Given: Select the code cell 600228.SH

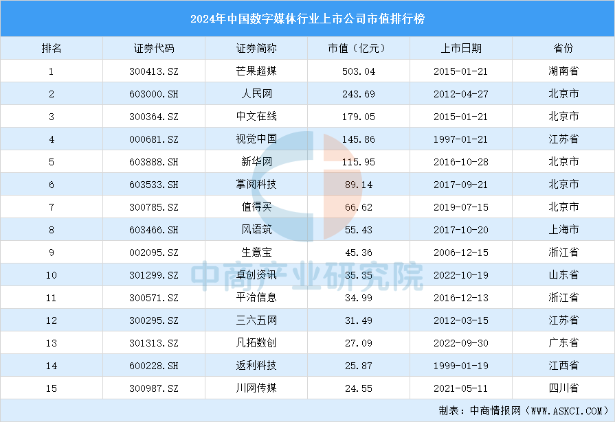Looking at the screenshot, I should click(x=154, y=366).
